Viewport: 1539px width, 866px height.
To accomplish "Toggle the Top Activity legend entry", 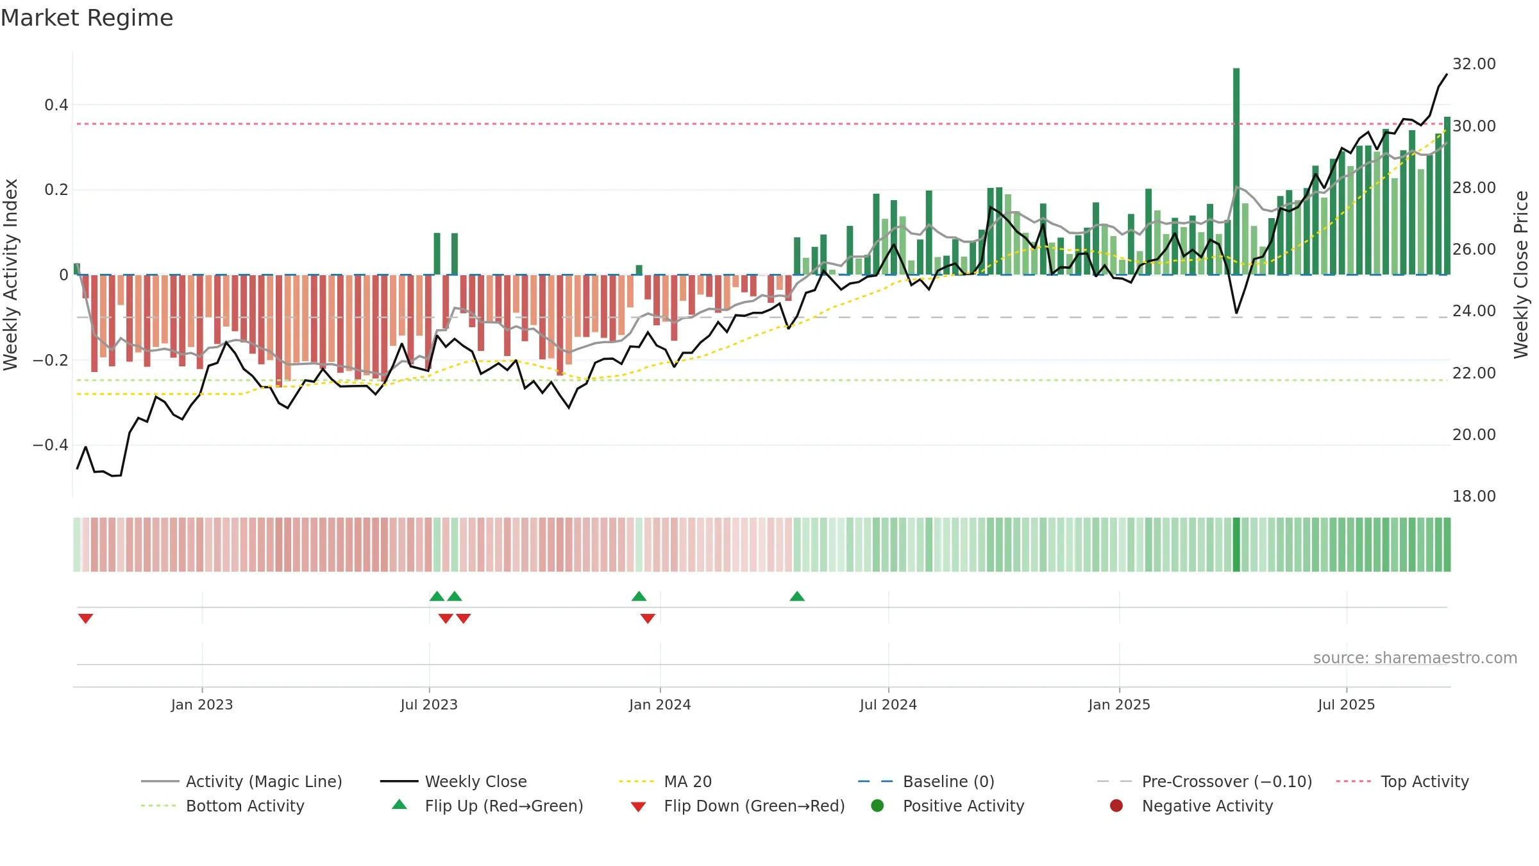I will [x=1402, y=781].
